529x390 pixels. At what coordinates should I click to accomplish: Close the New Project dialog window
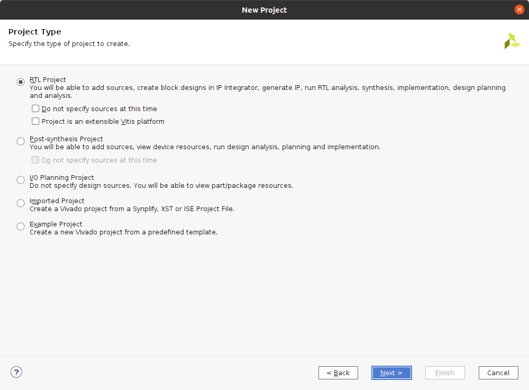click(519, 10)
